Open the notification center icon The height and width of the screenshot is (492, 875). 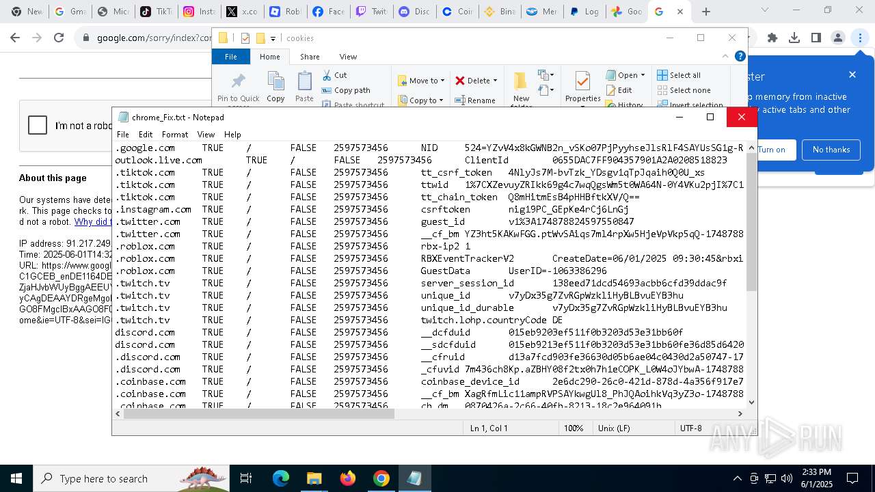[x=852, y=478]
